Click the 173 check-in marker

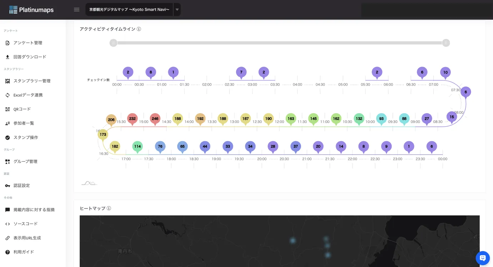click(x=103, y=135)
